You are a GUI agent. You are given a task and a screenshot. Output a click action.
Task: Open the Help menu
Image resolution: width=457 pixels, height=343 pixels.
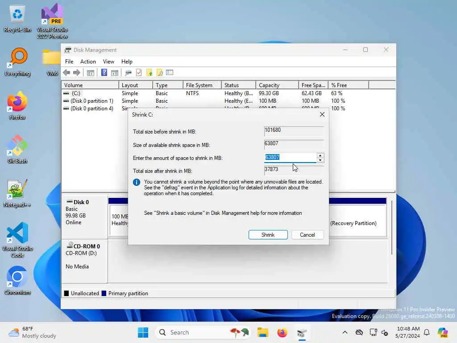click(x=127, y=62)
